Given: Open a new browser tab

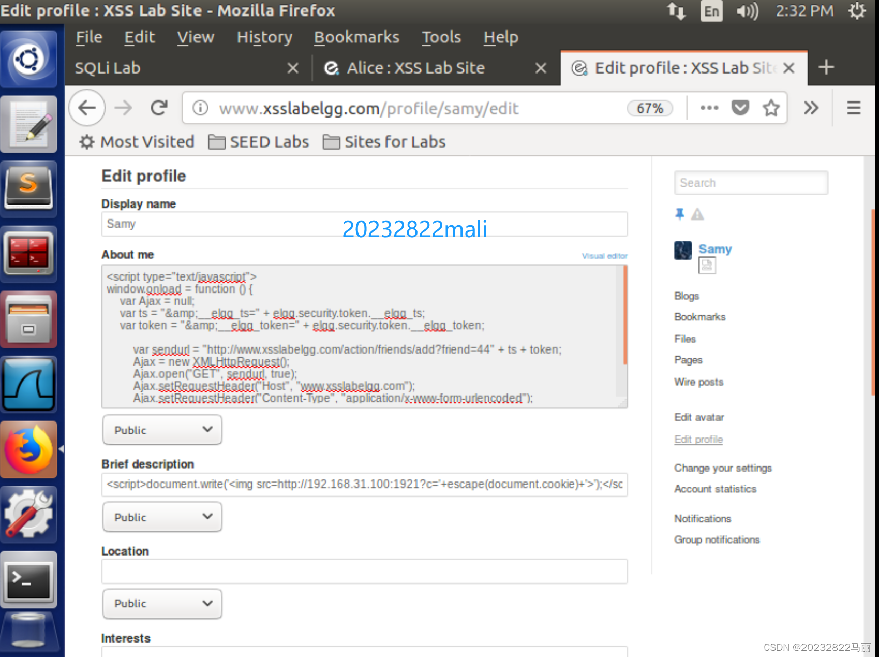Looking at the screenshot, I should pyautogui.click(x=826, y=67).
